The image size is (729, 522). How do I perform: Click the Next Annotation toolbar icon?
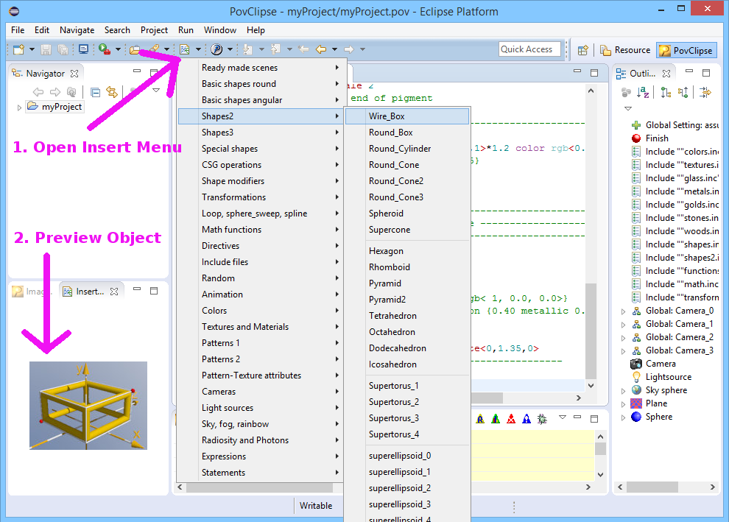[248, 49]
